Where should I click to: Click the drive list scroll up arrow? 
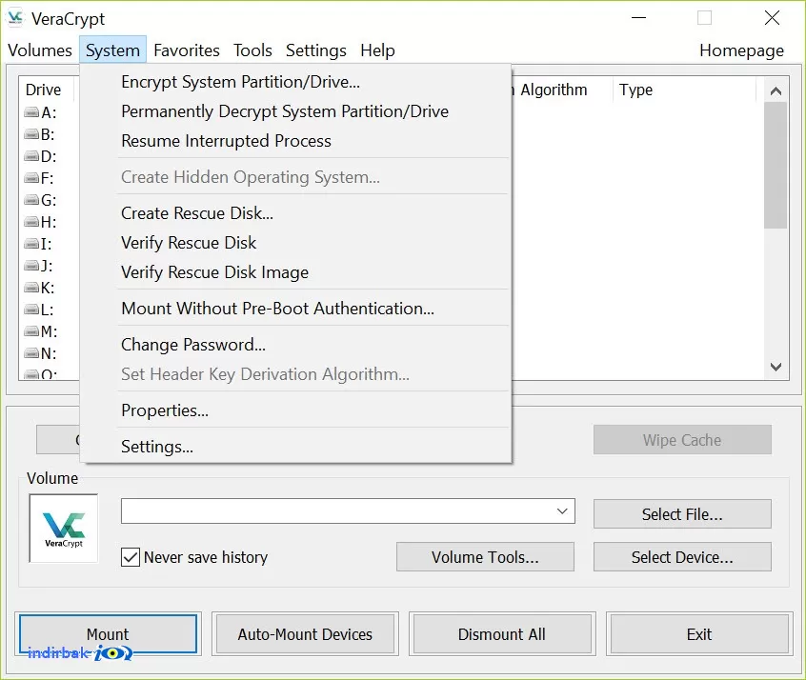[x=776, y=91]
